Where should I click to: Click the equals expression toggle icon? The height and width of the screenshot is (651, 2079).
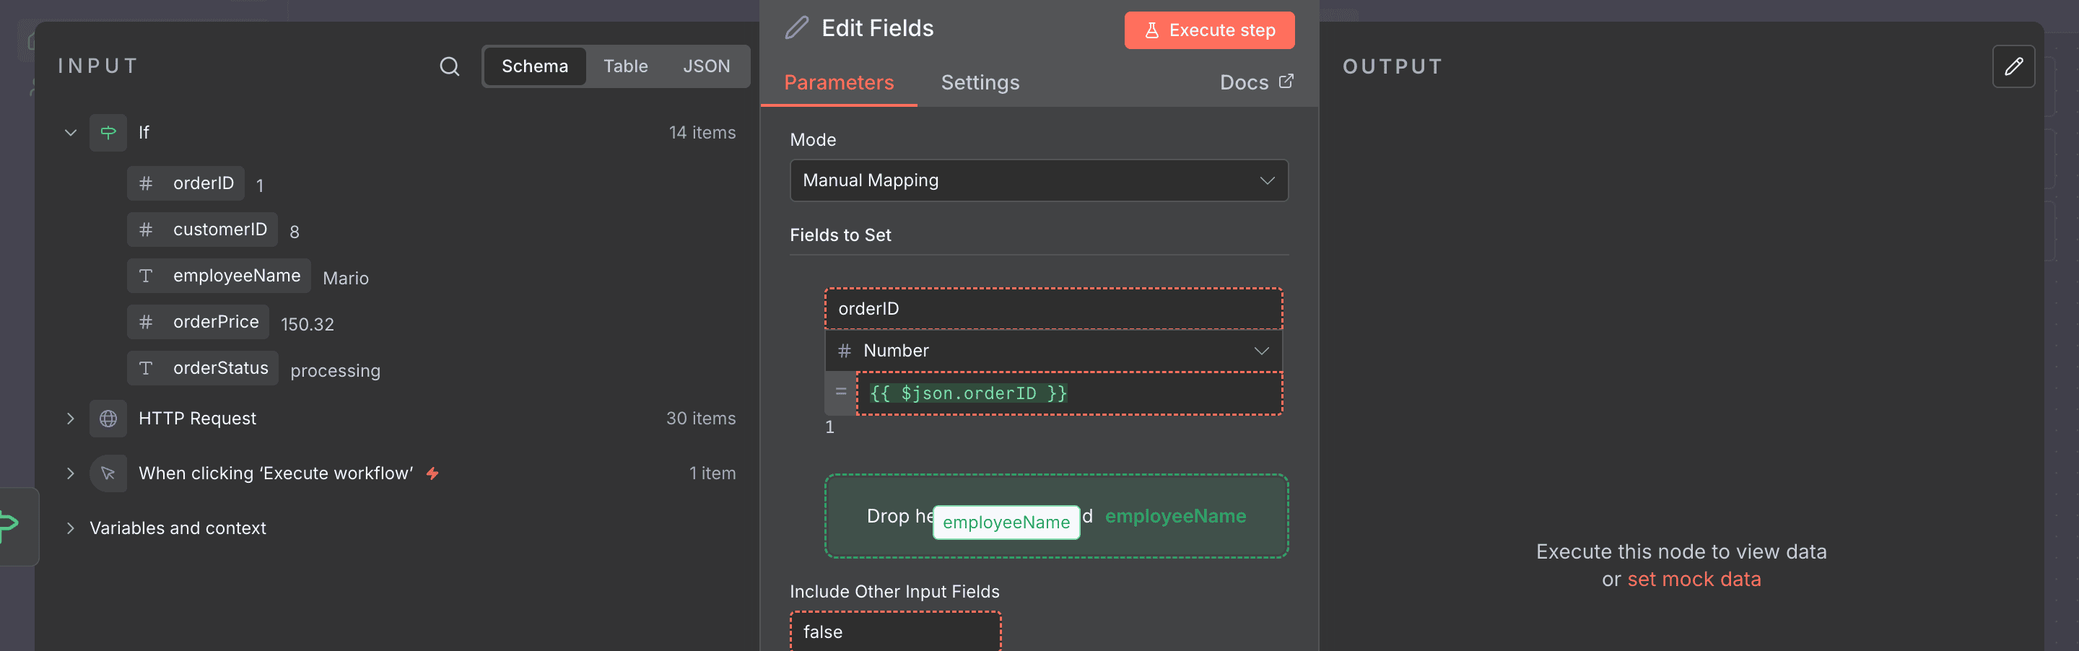(x=840, y=392)
